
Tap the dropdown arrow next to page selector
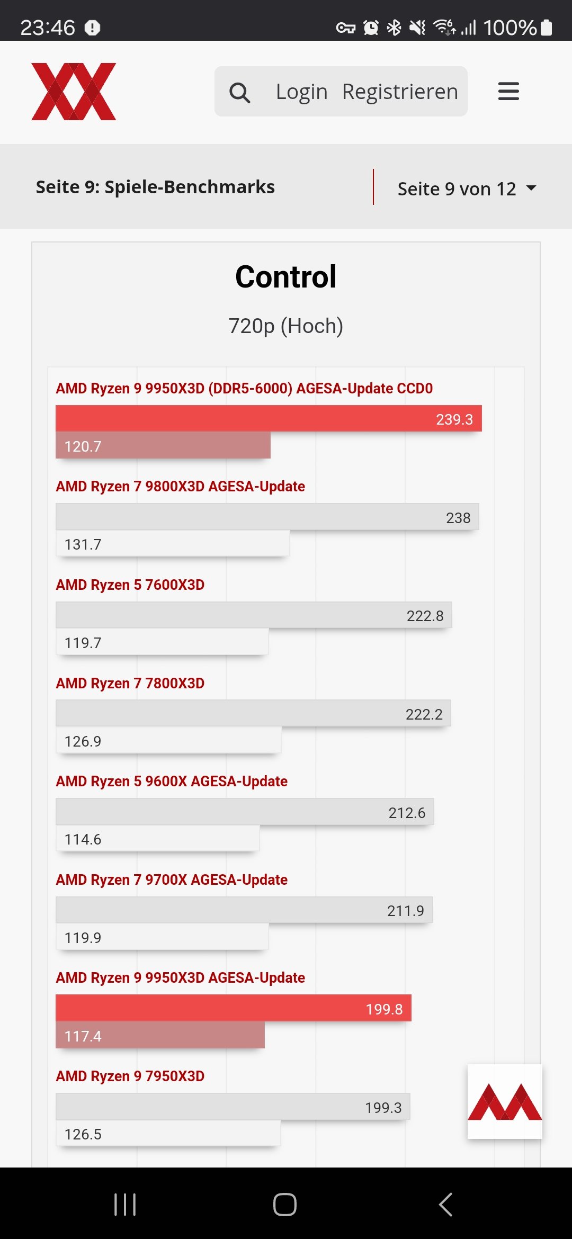[531, 188]
